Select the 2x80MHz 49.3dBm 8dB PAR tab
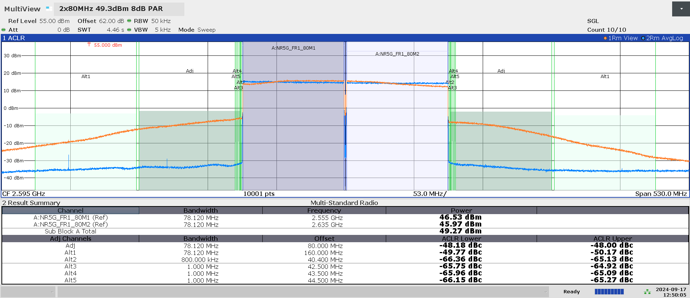Screen dimensions: 690x298 point(111,9)
